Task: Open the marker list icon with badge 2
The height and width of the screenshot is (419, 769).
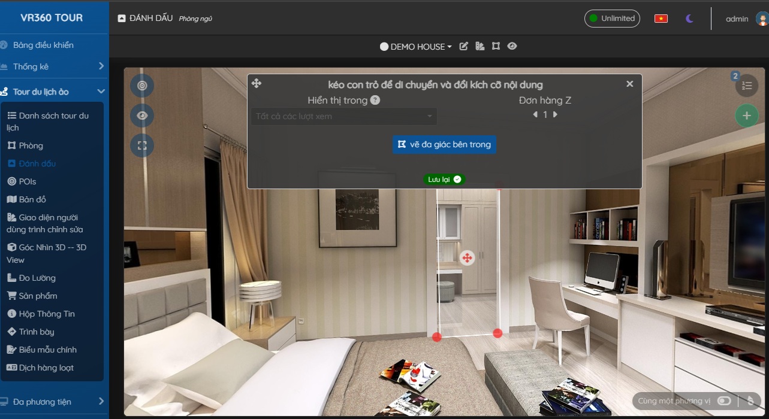Action: (746, 86)
